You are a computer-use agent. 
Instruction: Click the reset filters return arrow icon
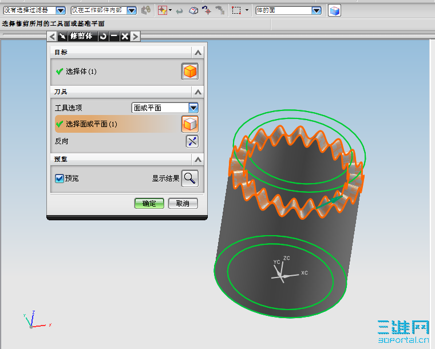click(x=180, y=11)
